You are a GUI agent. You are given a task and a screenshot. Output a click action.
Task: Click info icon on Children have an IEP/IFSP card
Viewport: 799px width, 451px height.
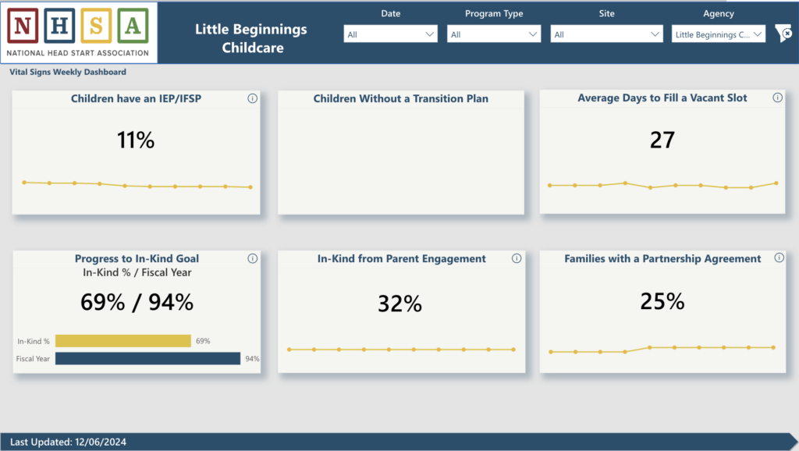[252, 98]
